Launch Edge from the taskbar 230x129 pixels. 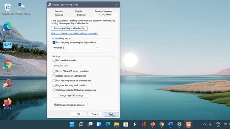point(108,124)
